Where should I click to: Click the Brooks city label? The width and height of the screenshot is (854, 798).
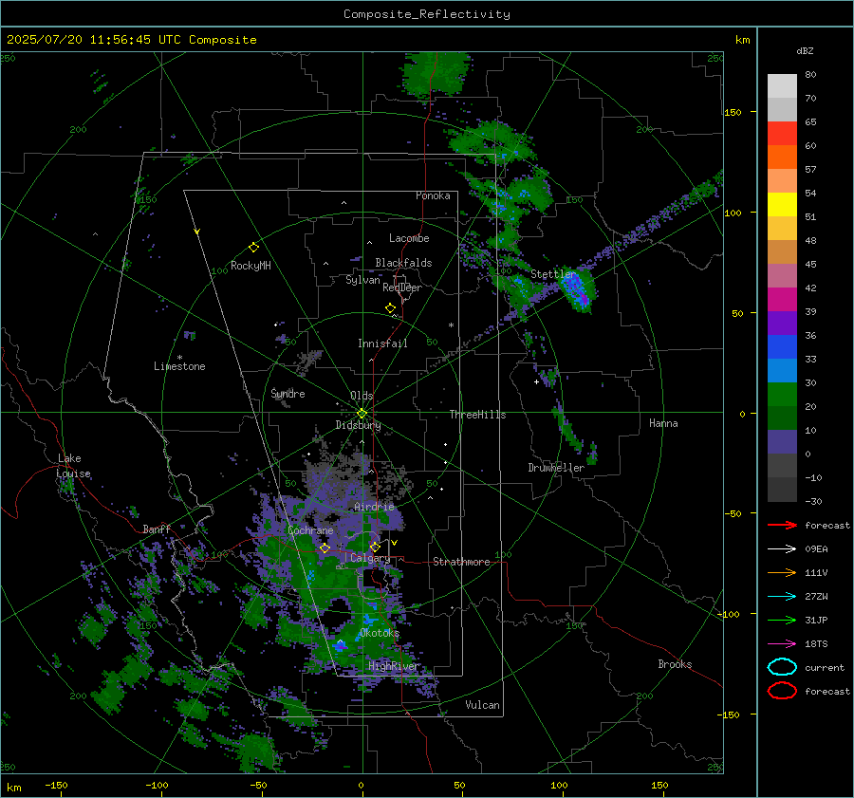point(675,664)
